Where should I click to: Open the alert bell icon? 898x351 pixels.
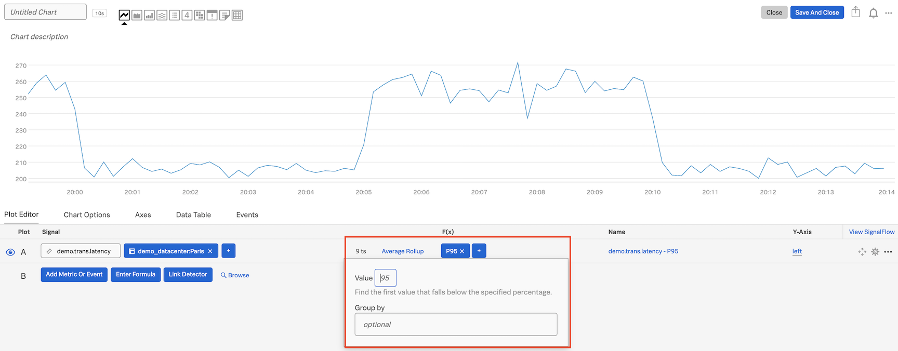pos(874,13)
